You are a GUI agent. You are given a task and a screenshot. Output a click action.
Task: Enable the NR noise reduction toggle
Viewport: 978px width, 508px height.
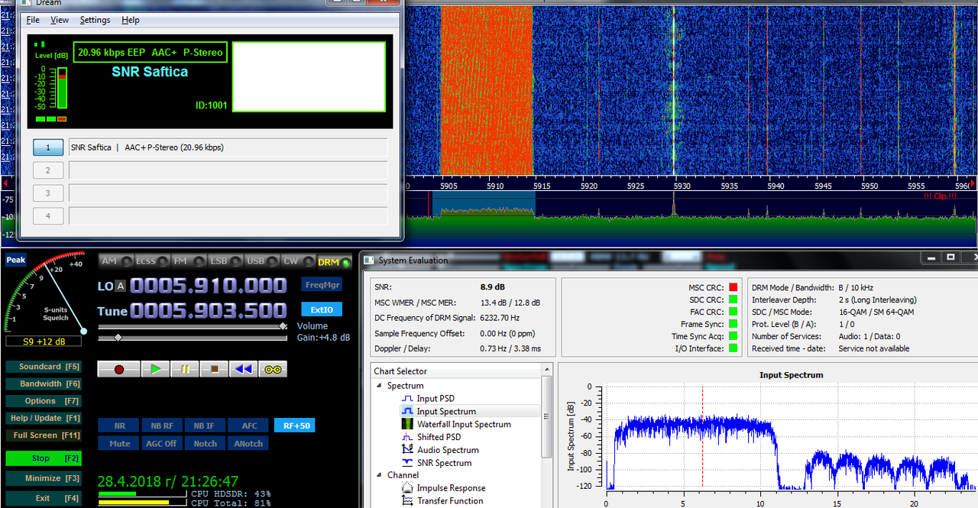[120, 425]
